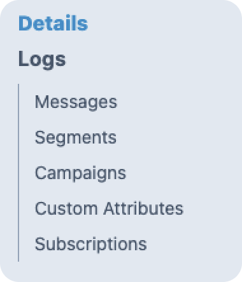Open the Custom Attributes log
242x282 pixels.
[x=109, y=208]
